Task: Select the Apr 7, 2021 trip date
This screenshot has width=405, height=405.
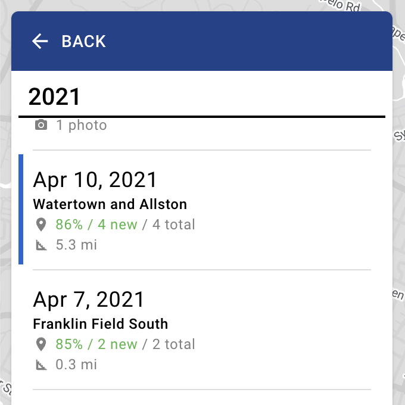Action: click(x=89, y=300)
